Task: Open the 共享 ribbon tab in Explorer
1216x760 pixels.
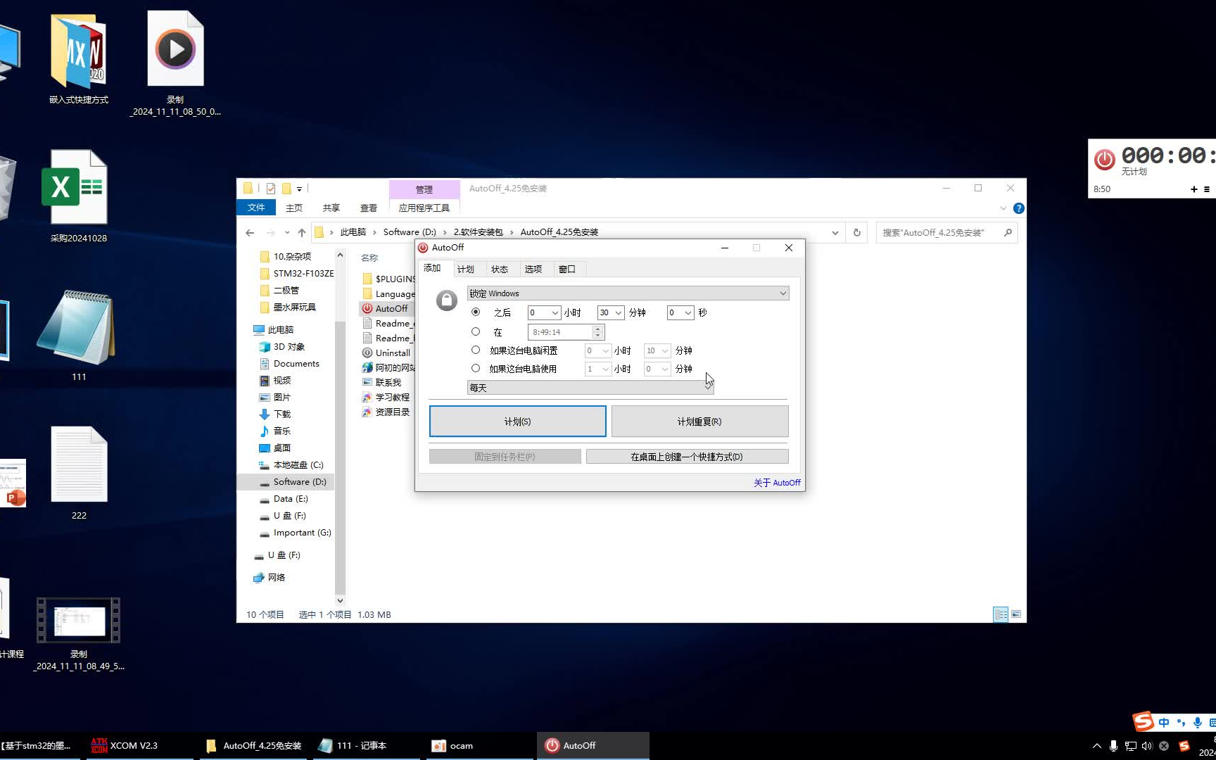Action: [x=331, y=208]
